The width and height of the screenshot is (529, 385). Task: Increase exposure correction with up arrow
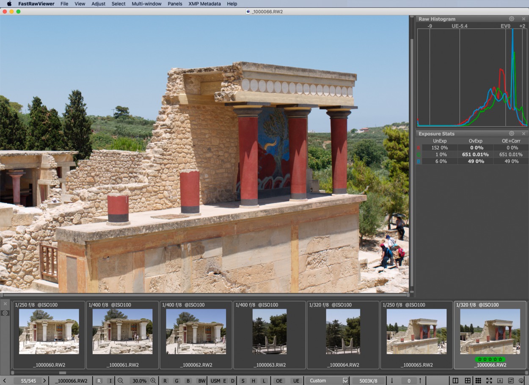420,381
